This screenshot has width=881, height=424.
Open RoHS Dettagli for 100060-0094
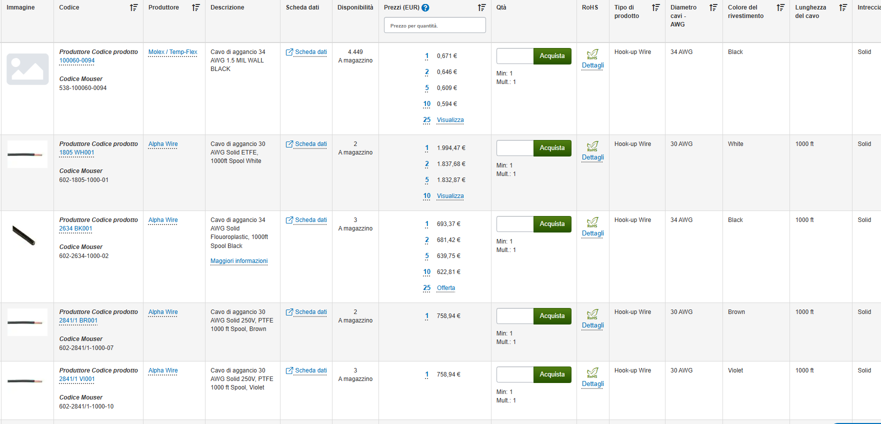coord(592,65)
